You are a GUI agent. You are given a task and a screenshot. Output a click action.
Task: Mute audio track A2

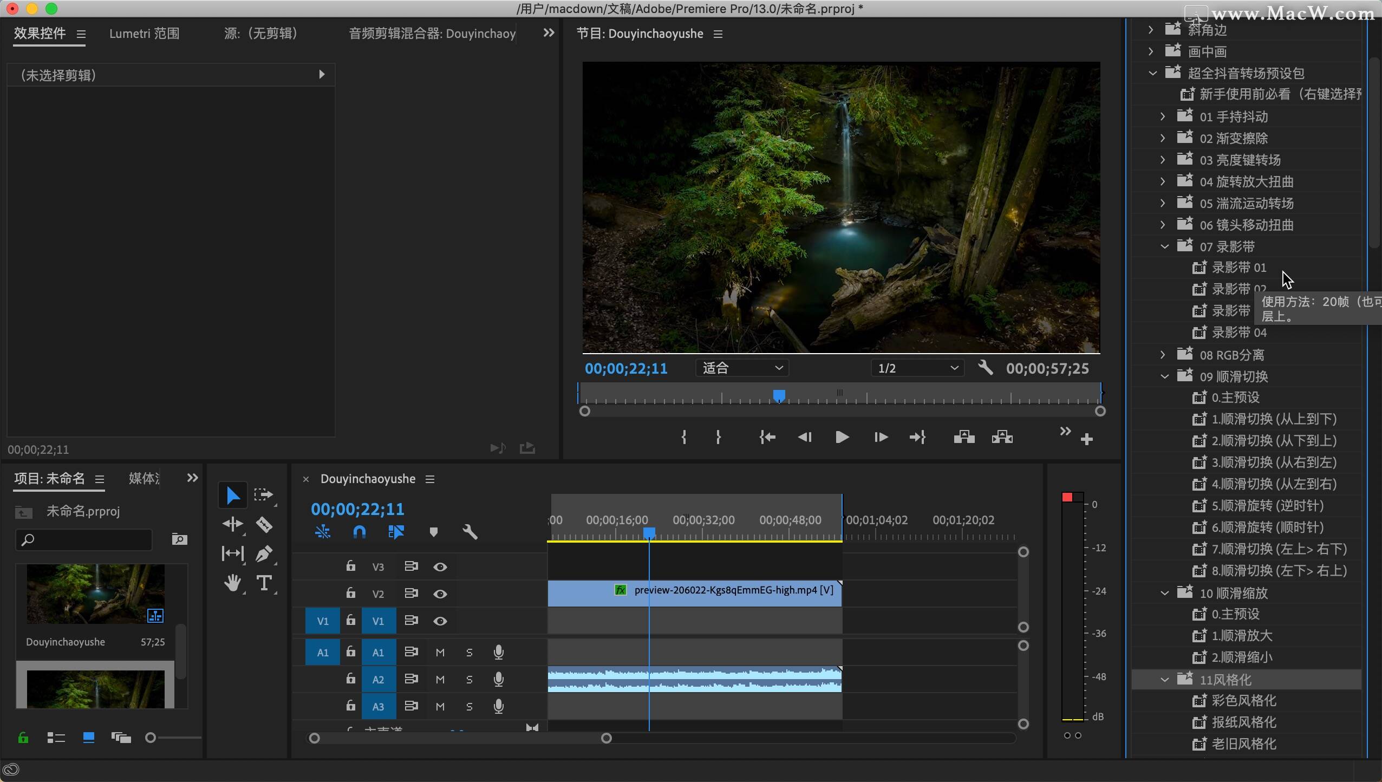pos(440,679)
